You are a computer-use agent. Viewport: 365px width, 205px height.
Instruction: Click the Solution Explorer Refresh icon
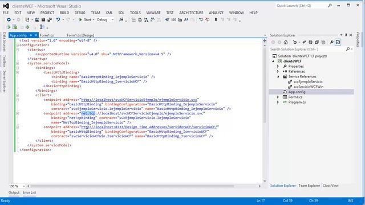pyautogui.click(x=310, y=42)
